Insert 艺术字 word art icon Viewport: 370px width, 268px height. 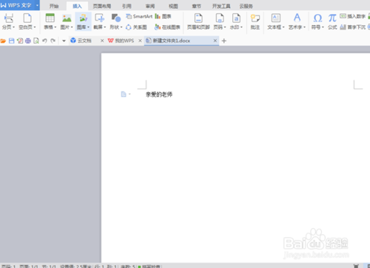(x=297, y=18)
